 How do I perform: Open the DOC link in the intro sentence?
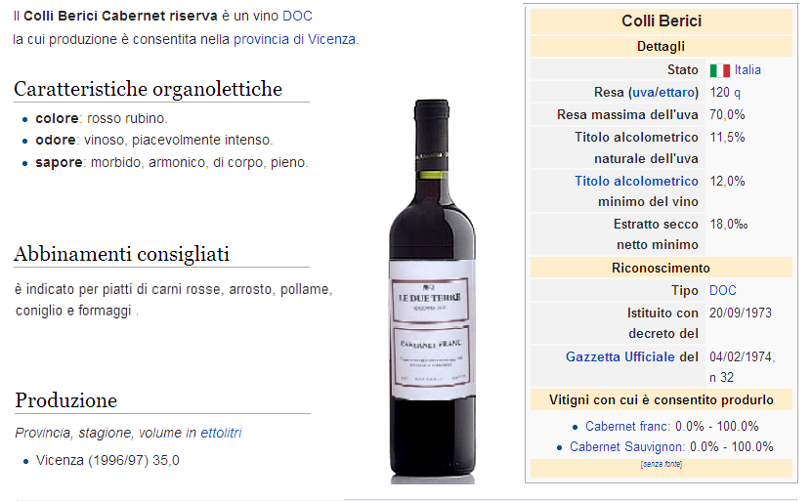pyautogui.click(x=297, y=16)
